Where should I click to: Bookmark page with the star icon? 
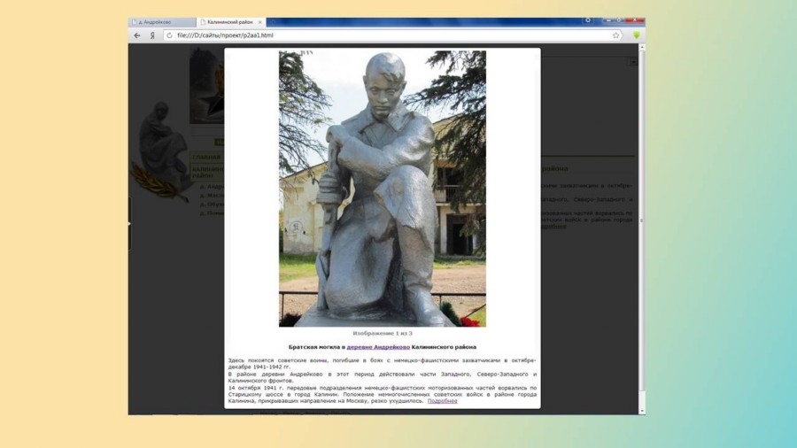click(x=616, y=35)
